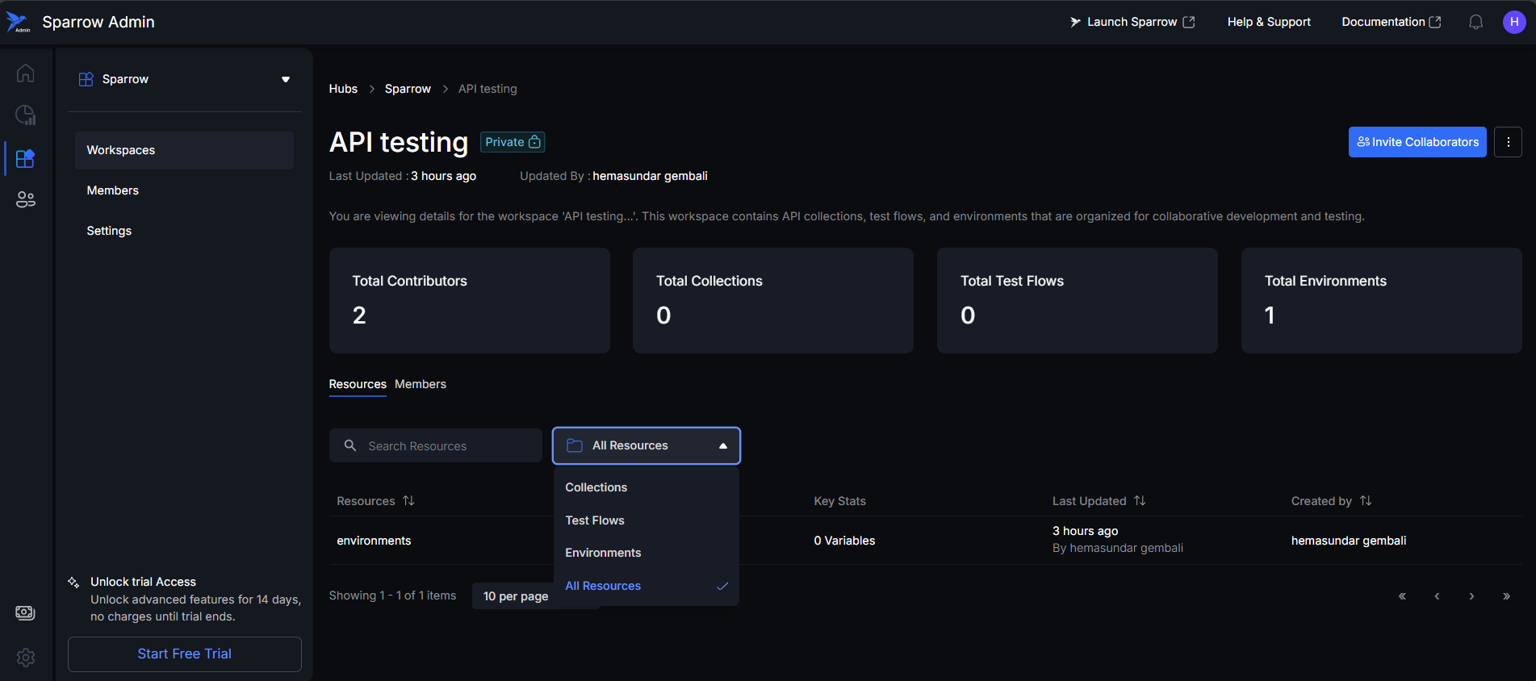Open the three-dot workspace options menu
This screenshot has height=681, width=1536.
(x=1508, y=142)
